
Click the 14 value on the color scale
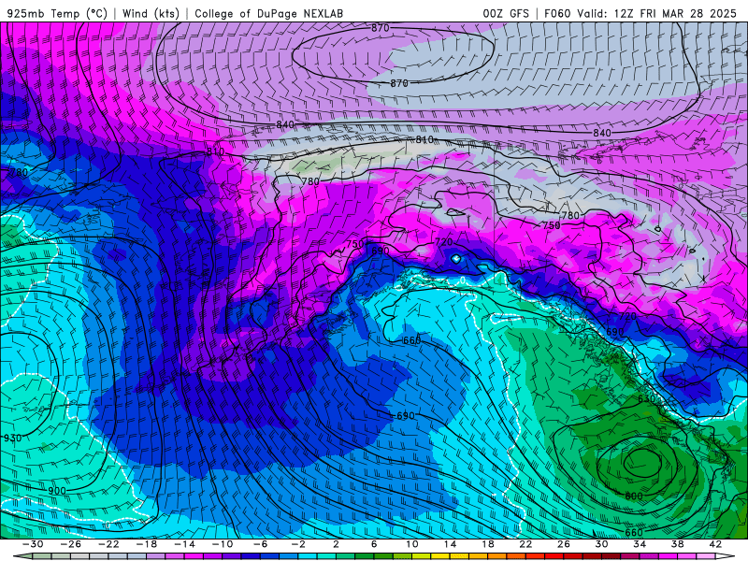[x=450, y=544]
